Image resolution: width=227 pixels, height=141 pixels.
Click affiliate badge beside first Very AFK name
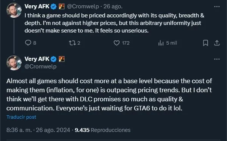[x=62, y=6]
